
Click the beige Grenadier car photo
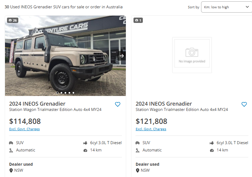click(x=65, y=56)
